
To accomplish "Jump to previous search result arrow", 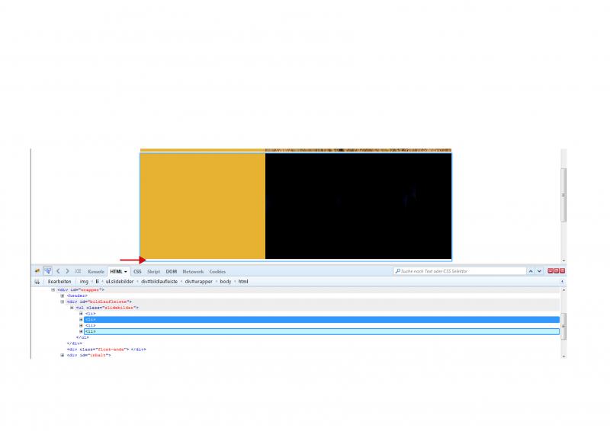I will (x=531, y=271).
